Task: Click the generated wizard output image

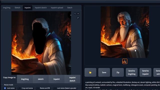Action: 125,32
